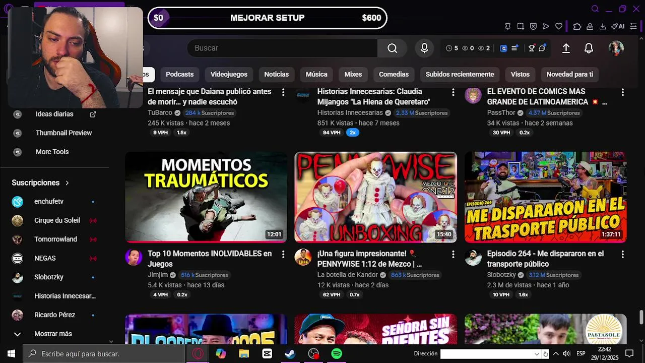Click the Windows Start button
The image size is (645, 363).
tap(11, 354)
